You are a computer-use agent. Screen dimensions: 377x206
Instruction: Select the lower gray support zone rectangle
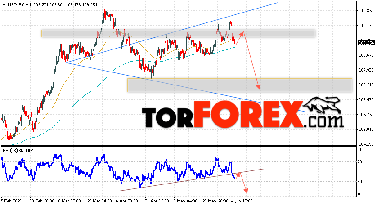point(239,85)
